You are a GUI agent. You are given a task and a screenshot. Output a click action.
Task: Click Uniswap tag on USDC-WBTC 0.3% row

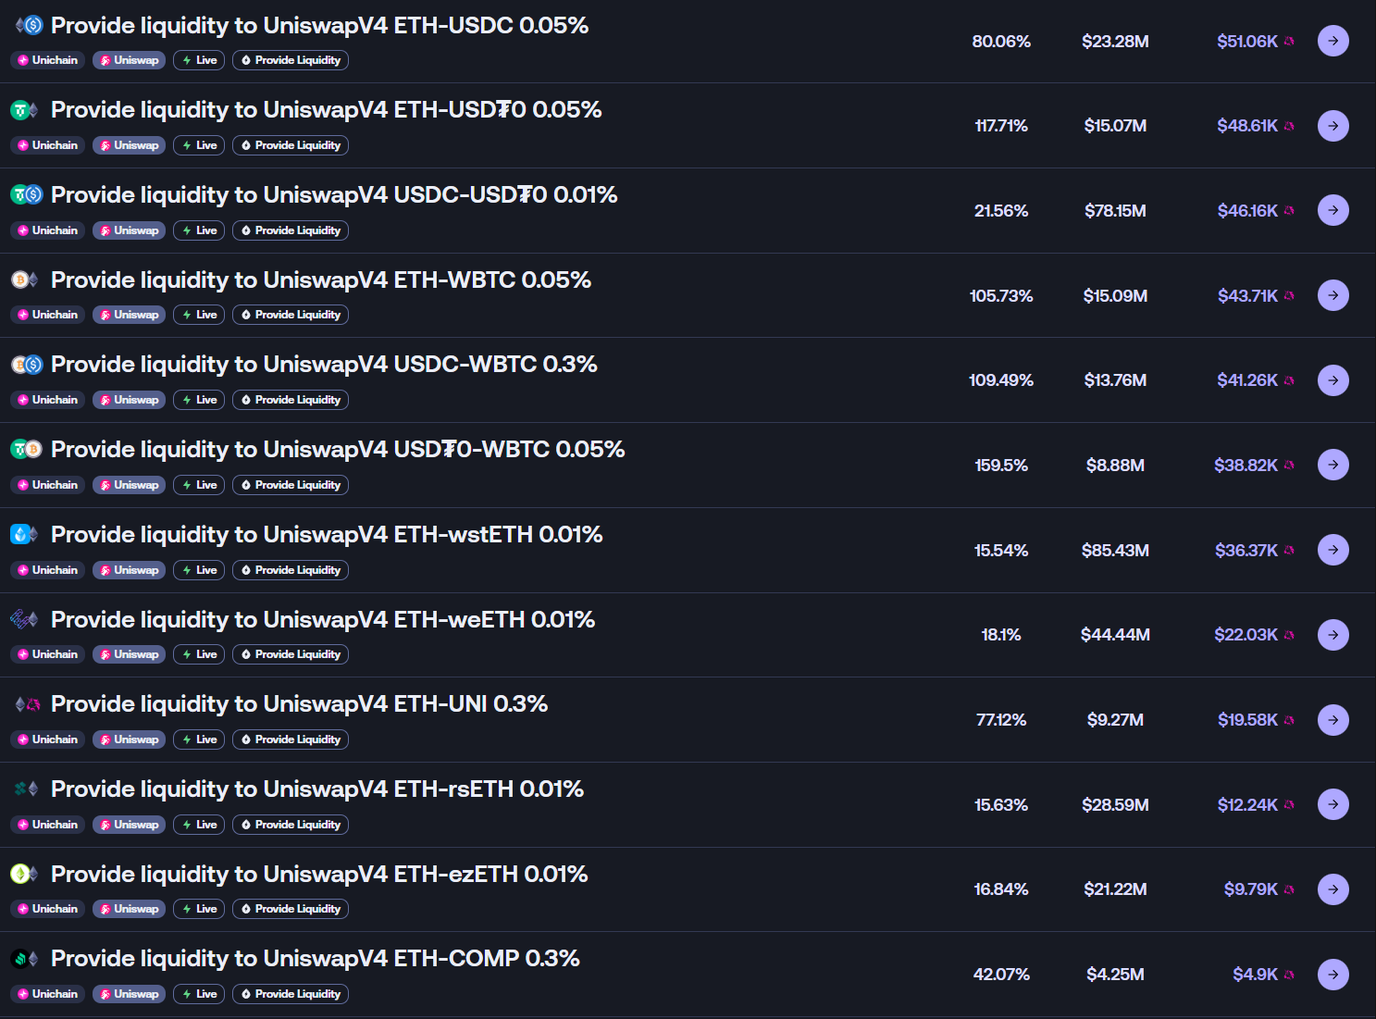(129, 400)
